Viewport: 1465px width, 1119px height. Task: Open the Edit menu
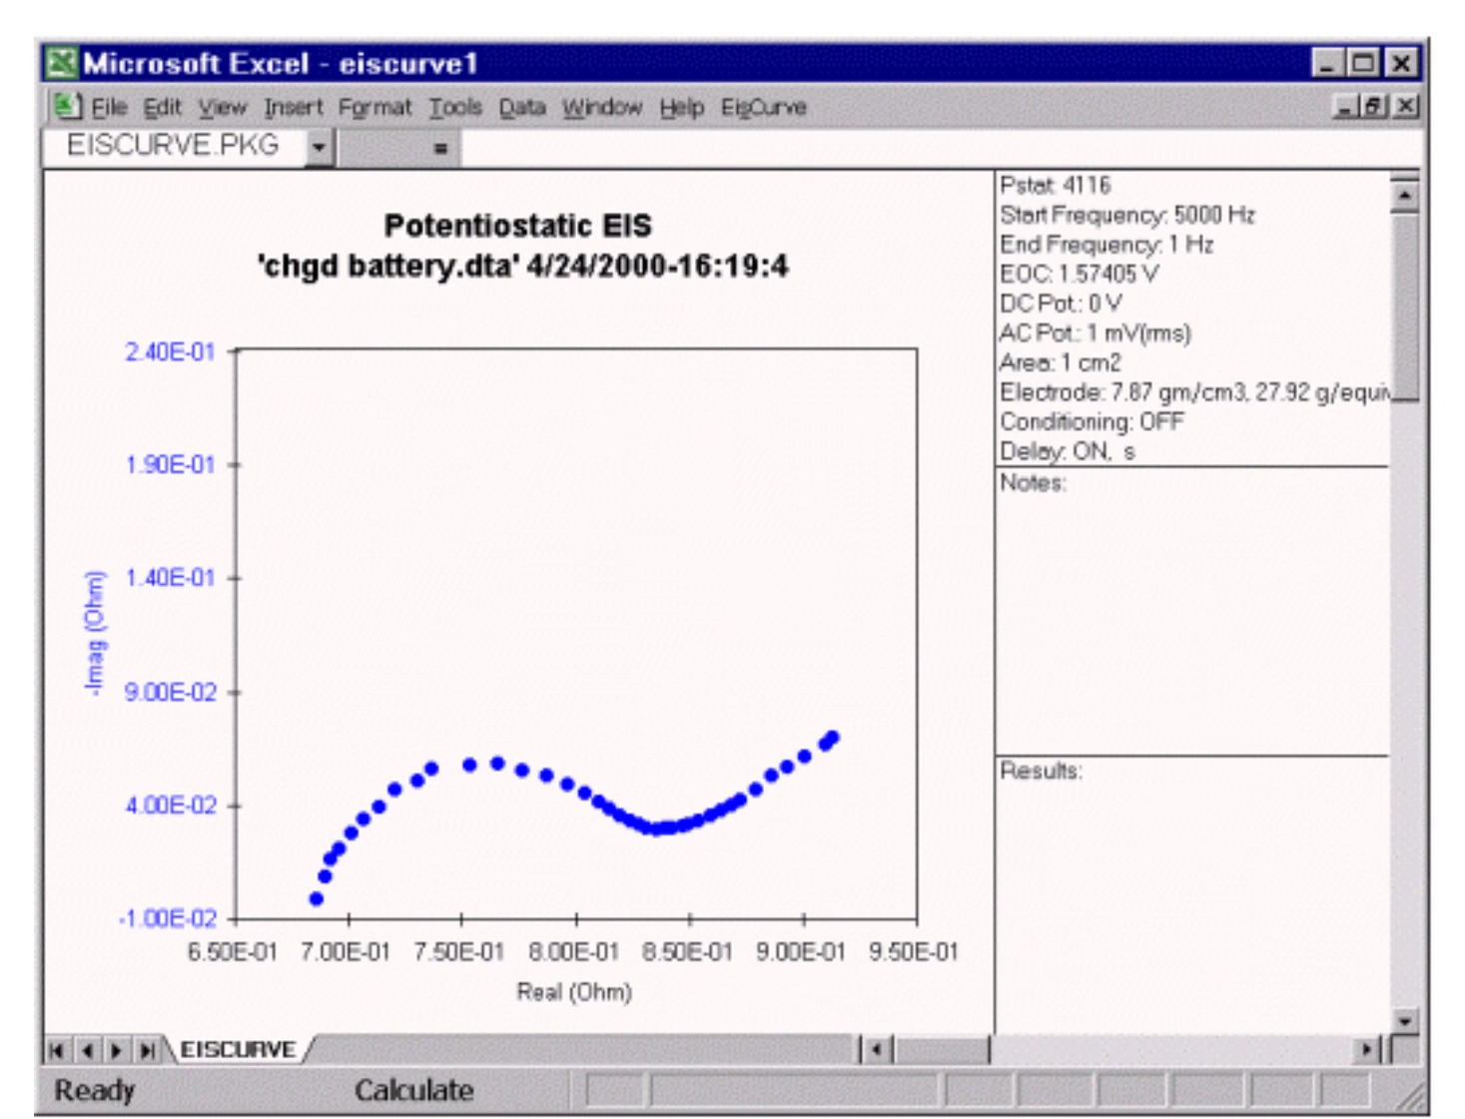(x=162, y=107)
